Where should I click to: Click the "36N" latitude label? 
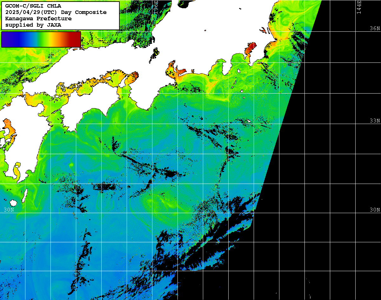375,28
